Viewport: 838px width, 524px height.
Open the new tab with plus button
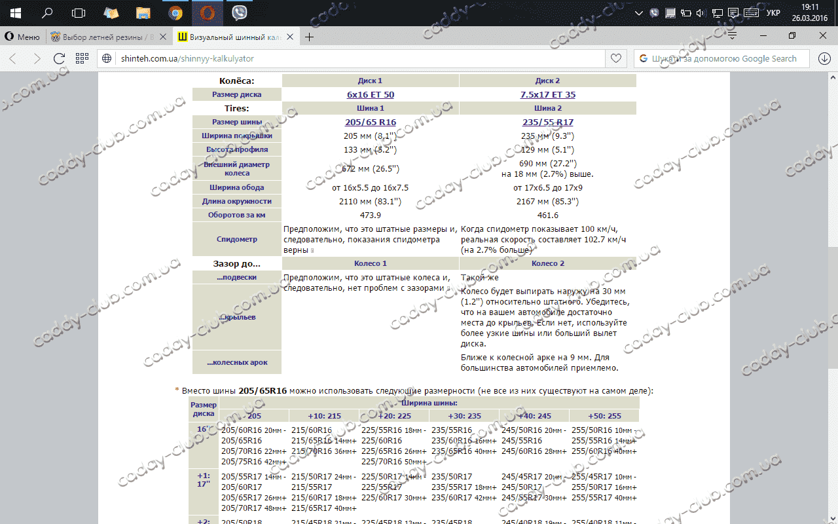click(x=310, y=37)
